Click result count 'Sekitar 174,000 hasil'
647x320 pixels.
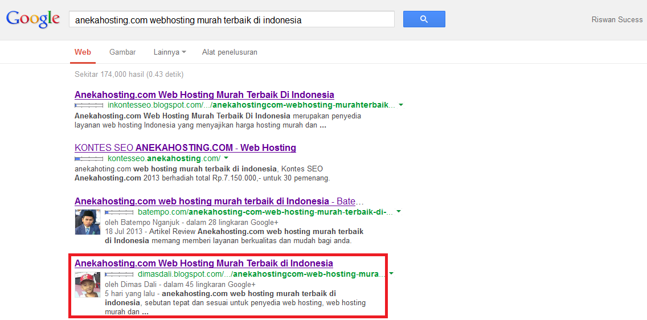(109, 75)
